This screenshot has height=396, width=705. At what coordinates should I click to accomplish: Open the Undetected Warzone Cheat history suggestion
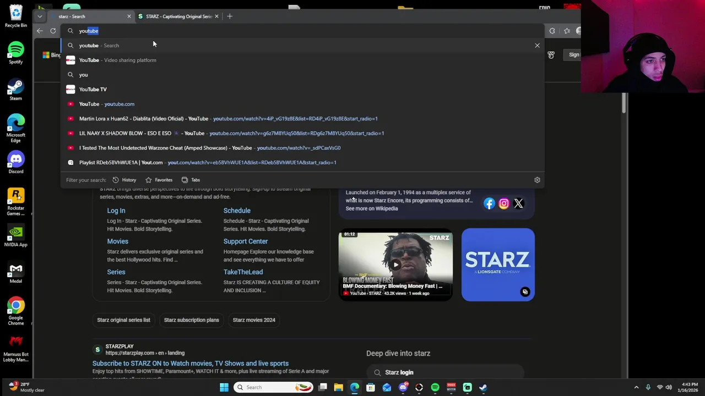302,147
